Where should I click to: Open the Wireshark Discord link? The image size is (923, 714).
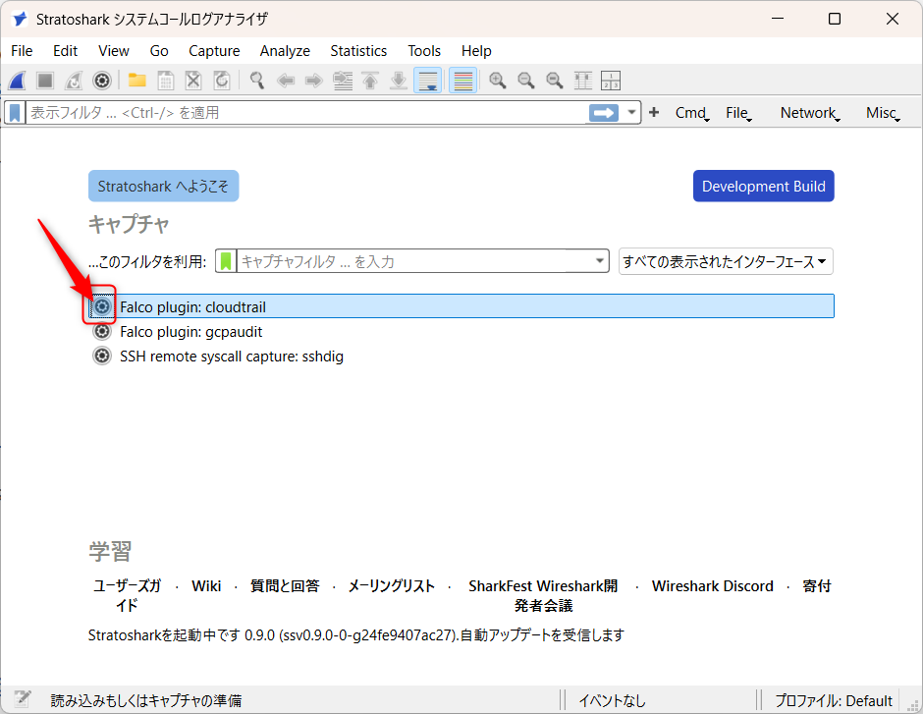[x=712, y=585]
